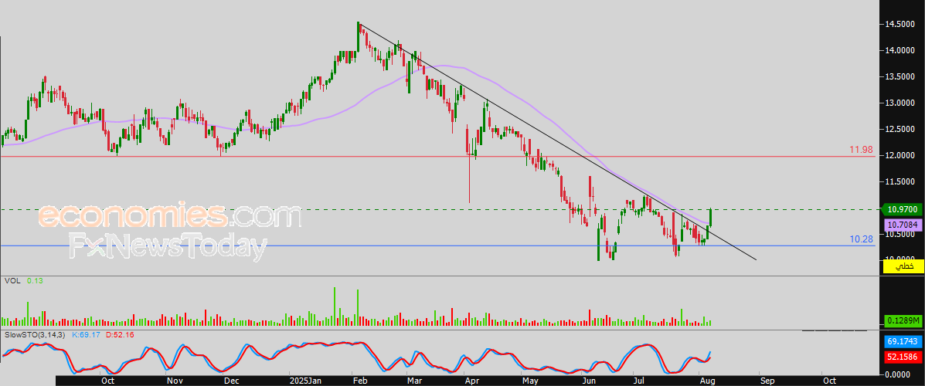925x386 pixels.
Task: Click the 12.0000 price axis label
Action: 899,156
